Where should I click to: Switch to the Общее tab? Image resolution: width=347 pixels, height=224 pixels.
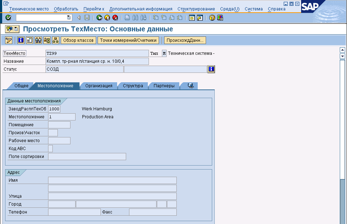coord(21,86)
